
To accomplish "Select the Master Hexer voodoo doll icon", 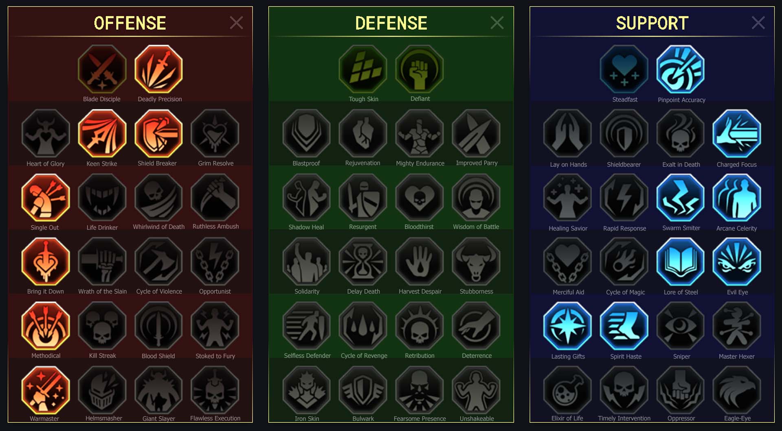I will 737,326.
